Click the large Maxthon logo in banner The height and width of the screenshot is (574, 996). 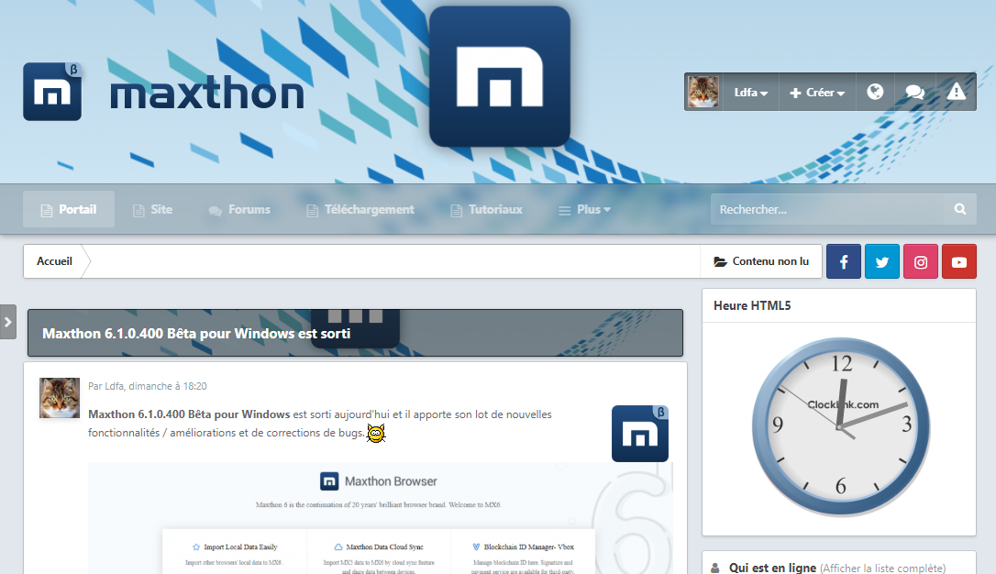[x=500, y=76]
